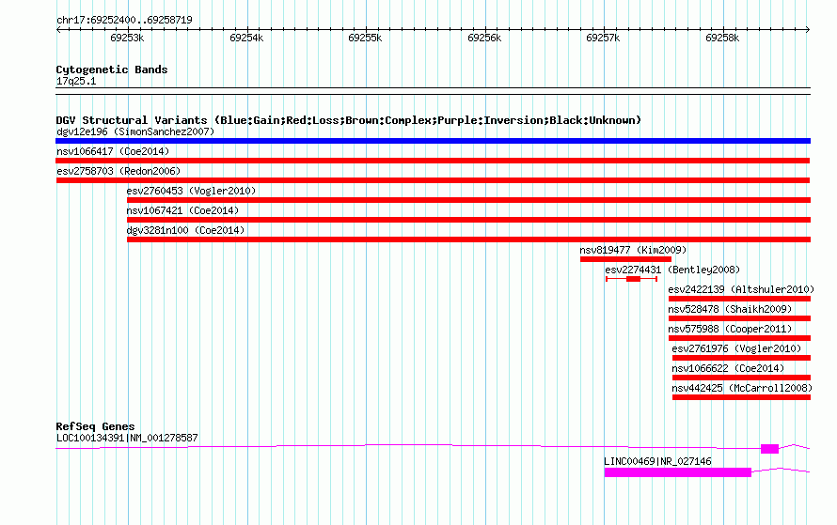
Task: Open the dgv3281n100 (Coe2014) label
Action: point(185,230)
